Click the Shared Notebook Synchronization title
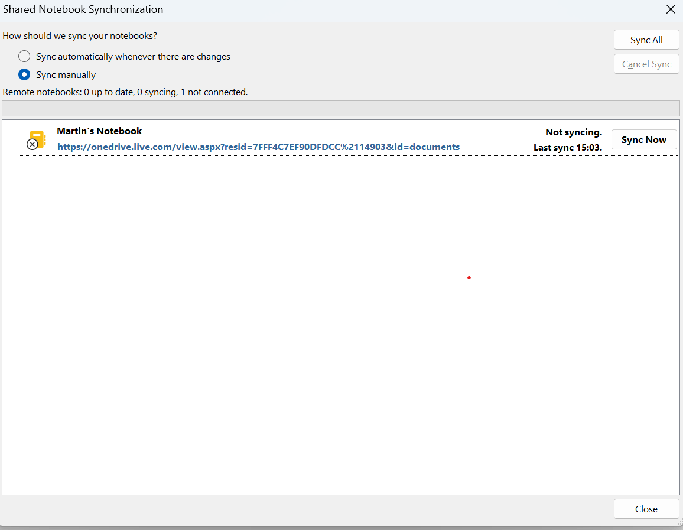 click(x=83, y=9)
